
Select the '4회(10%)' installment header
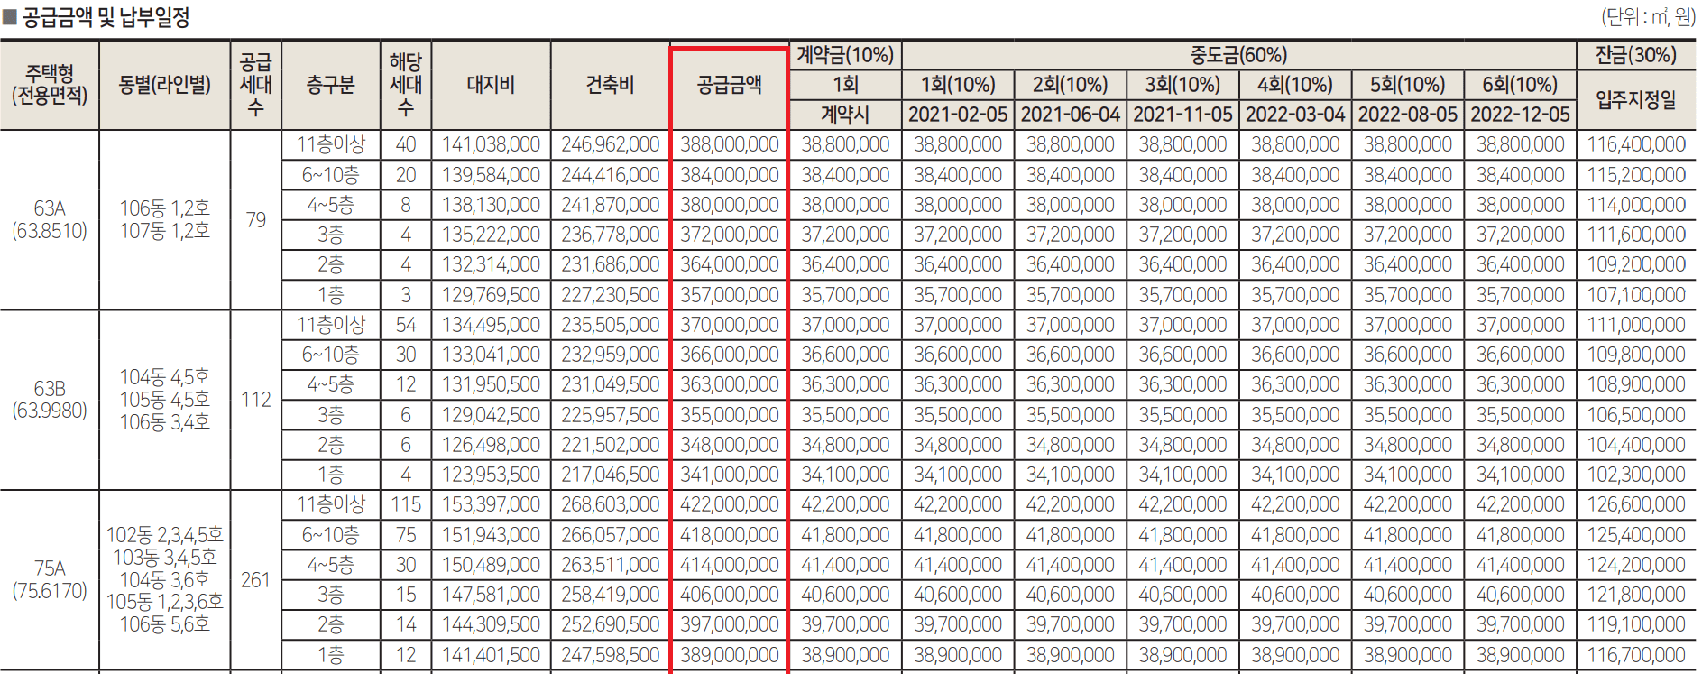(1295, 85)
